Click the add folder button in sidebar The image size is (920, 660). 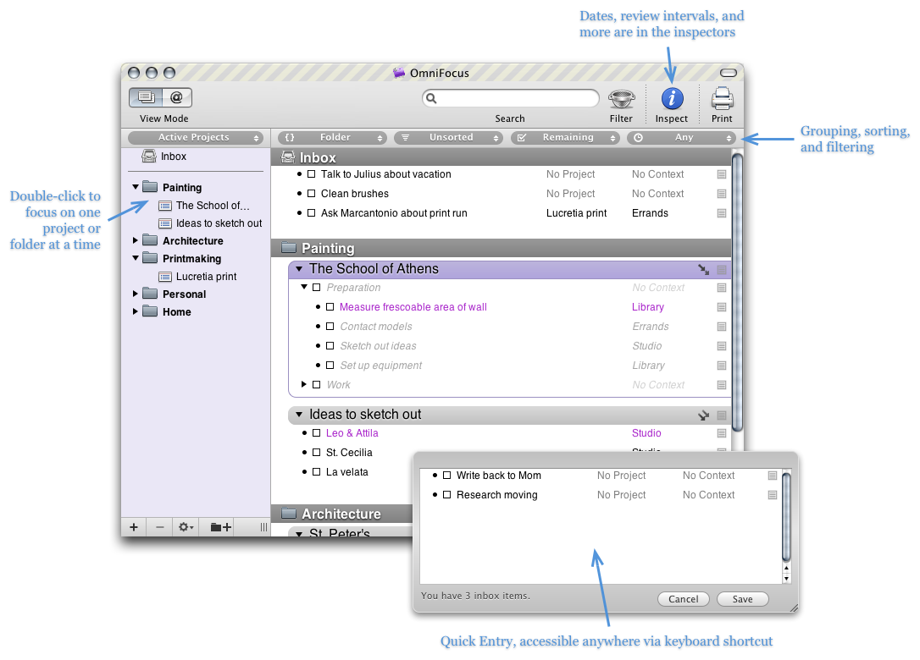click(220, 527)
